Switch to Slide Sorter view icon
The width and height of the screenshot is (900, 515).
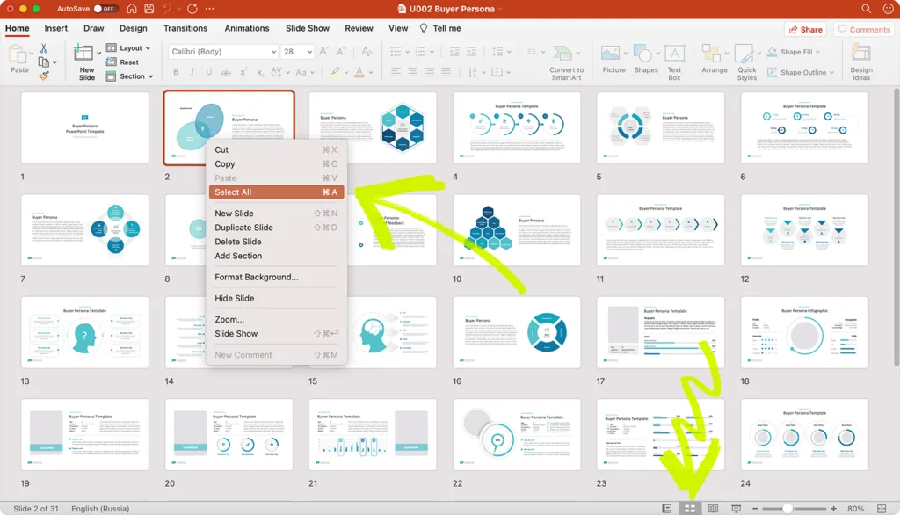690,509
